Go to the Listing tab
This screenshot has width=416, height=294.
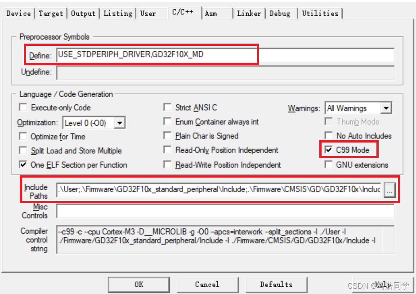pyautogui.click(x=118, y=13)
